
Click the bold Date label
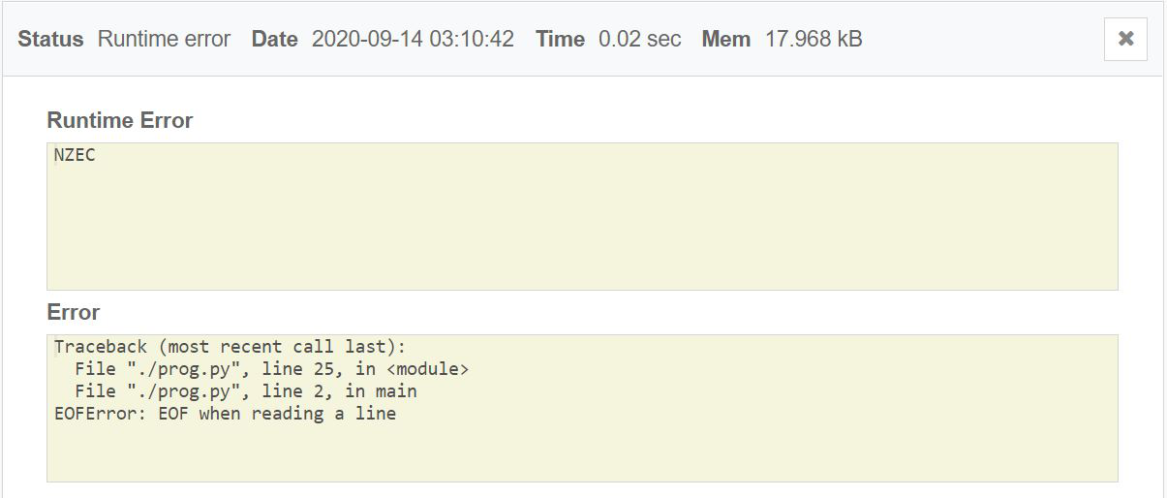click(x=274, y=40)
